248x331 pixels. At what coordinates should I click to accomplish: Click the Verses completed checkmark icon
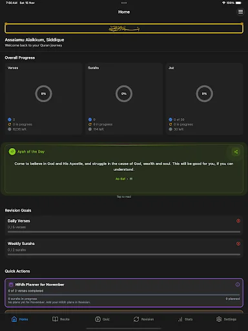coord(10,120)
